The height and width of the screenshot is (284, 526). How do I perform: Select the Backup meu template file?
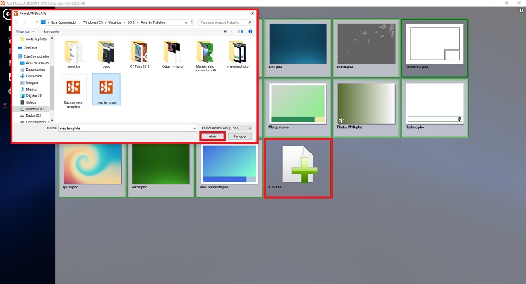pos(74,91)
